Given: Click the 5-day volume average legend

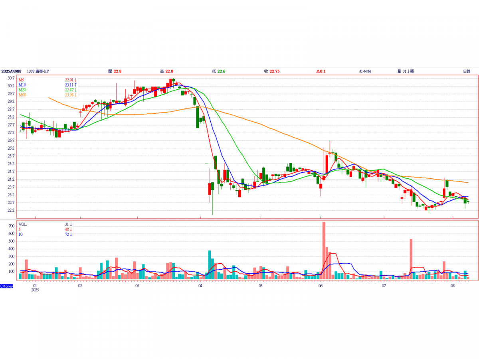Looking at the screenshot, I should coord(45,229).
